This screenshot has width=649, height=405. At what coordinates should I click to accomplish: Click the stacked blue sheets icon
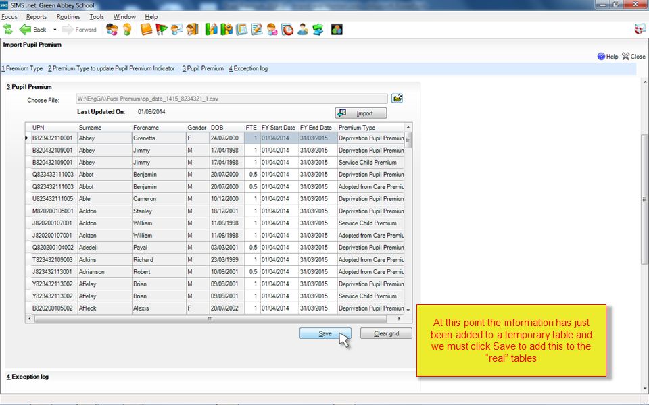point(241,30)
